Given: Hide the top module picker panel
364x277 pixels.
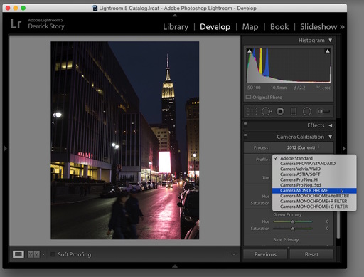Looking at the screenshot, I should pos(175,16).
